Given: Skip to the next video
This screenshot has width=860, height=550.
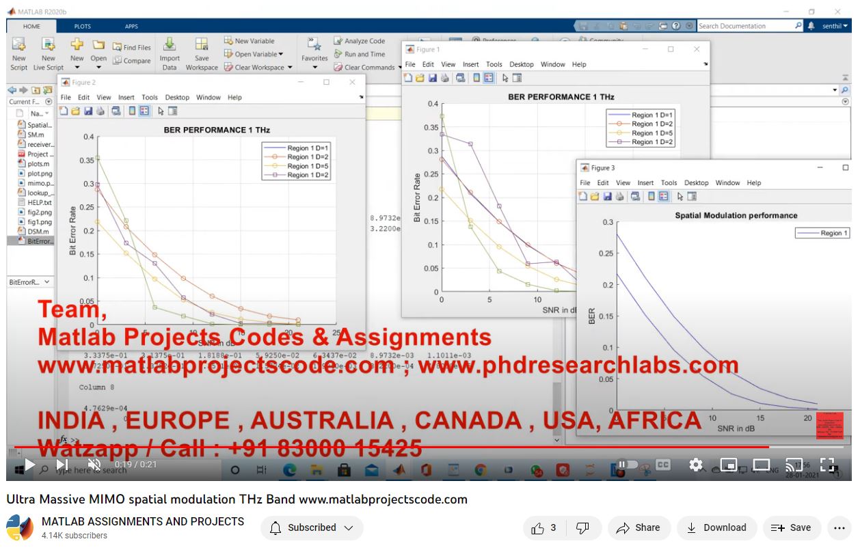Looking at the screenshot, I should [x=62, y=465].
